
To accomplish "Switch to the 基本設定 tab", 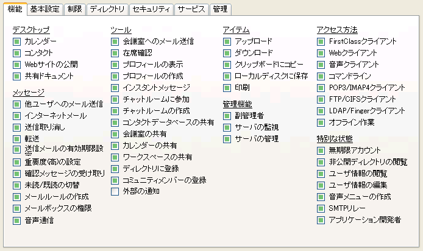I will click(x=45, y=10).
